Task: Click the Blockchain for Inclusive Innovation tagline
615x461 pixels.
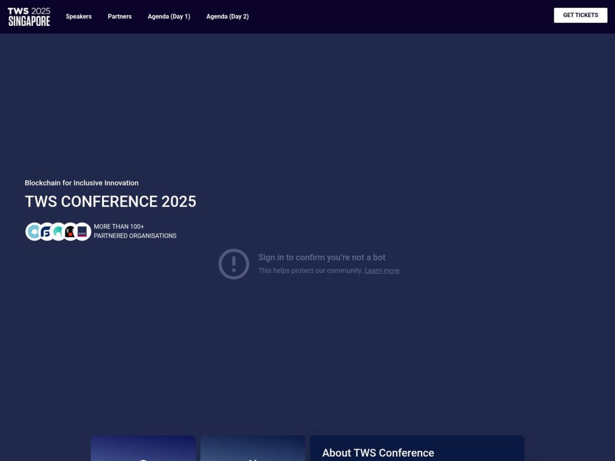Action: [81, 182]
